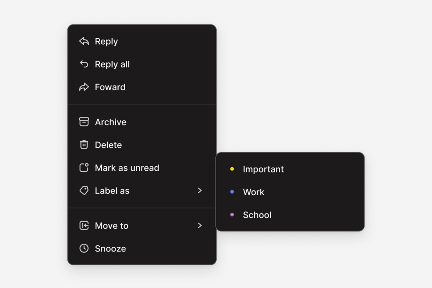Image resolution: width=432 pixels, height=288 pixels.
Task: Click the Delete trash can icon
Action: [x=84, y=145]
